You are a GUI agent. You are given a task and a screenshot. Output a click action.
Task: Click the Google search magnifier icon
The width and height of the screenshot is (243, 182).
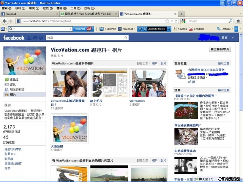coord(230,21)
